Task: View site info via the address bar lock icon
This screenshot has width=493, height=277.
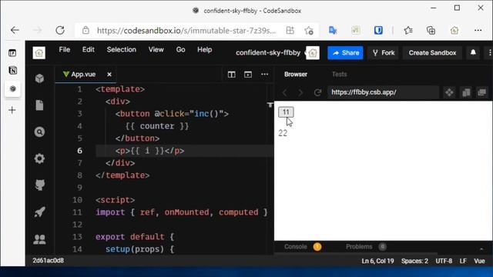Action: click(86, 31)
